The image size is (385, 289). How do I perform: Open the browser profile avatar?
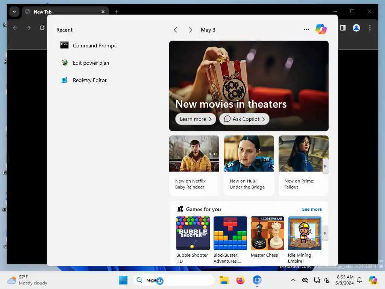pyautogui.click(x=356, y=28)
